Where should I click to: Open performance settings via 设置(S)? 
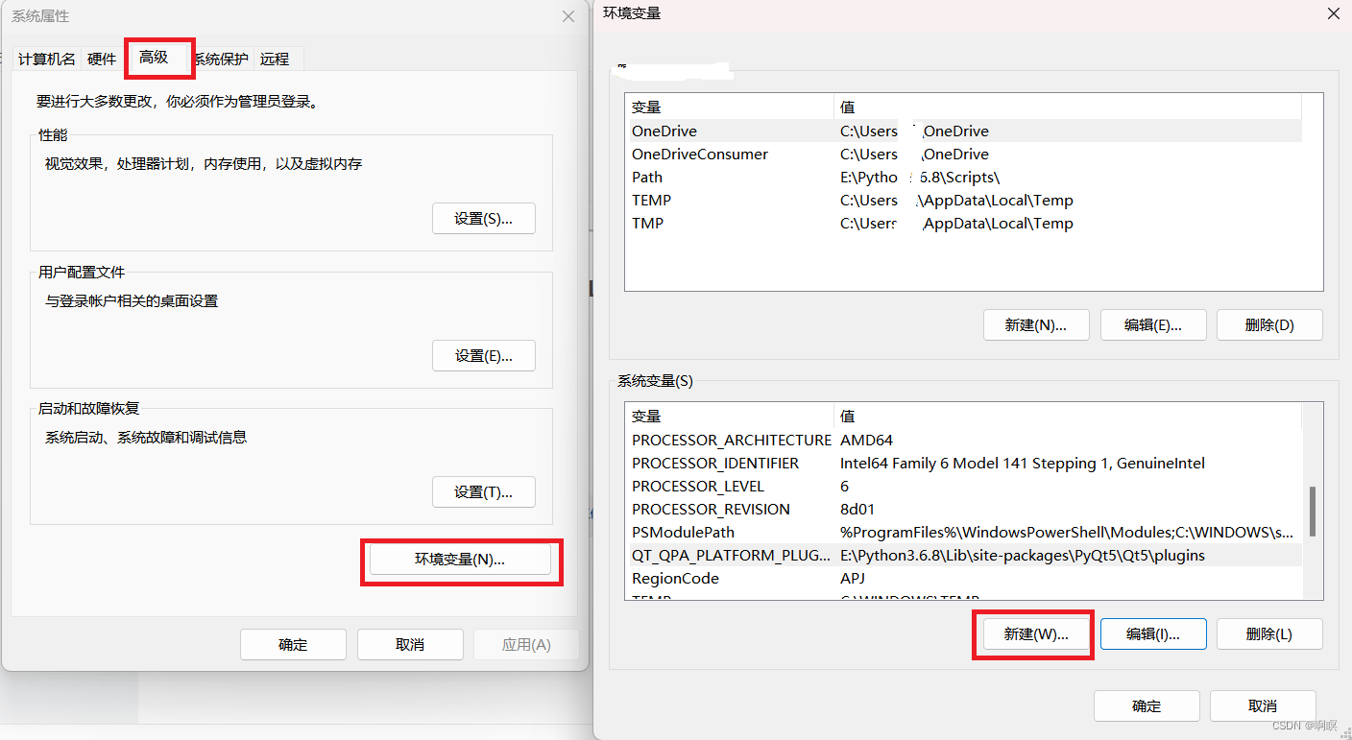coord(484,218)
